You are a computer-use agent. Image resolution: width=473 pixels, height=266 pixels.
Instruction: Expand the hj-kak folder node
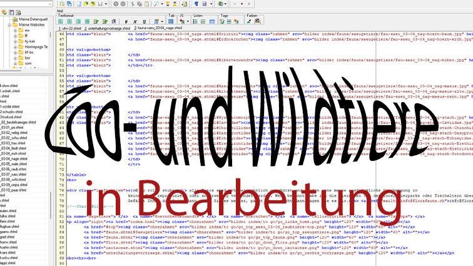click(15, 41)
